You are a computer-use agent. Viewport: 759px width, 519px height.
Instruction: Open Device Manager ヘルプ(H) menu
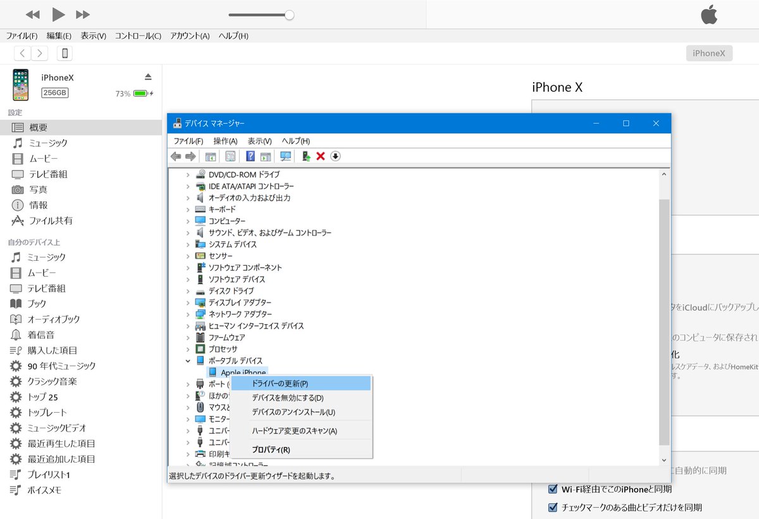pyautogui.click(x=295, y=141)
